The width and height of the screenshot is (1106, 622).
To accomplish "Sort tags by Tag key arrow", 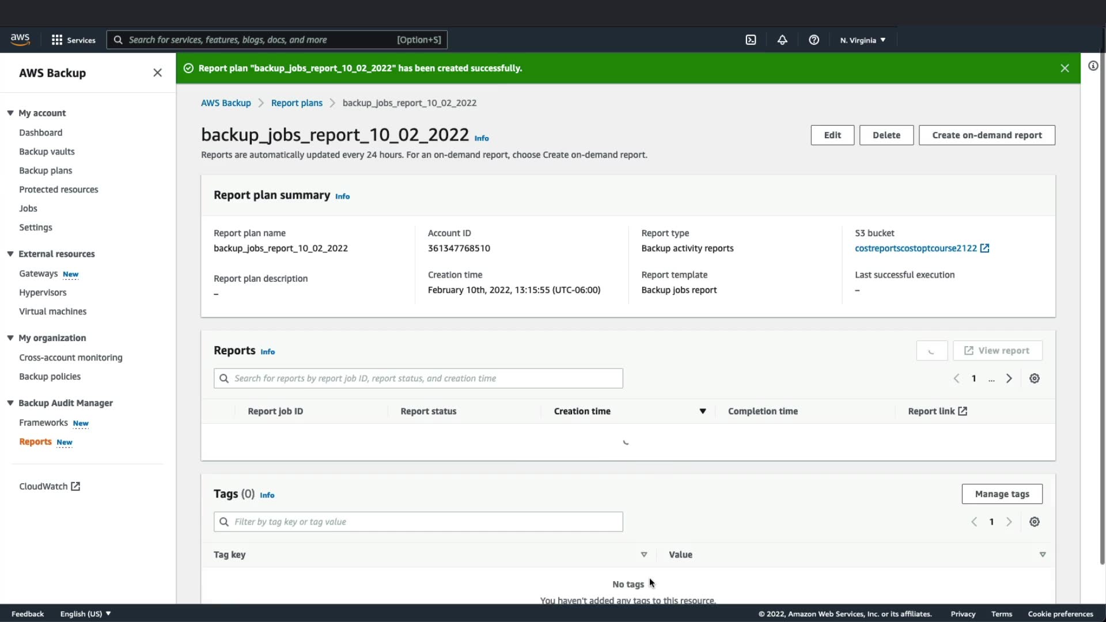I will coord(643,555).
